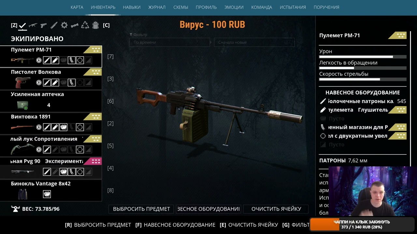
Task: Select the Глушитель attachment entry
Action: [x=363, y=110]
